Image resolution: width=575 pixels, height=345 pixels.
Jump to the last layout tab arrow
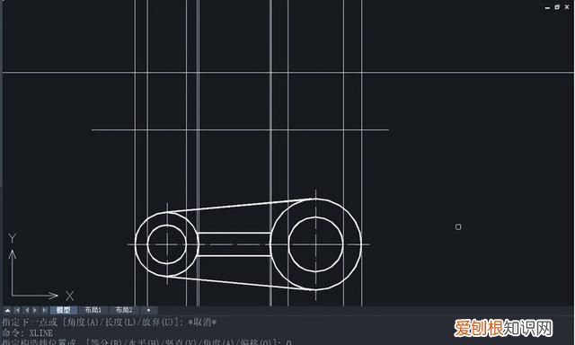44,310
